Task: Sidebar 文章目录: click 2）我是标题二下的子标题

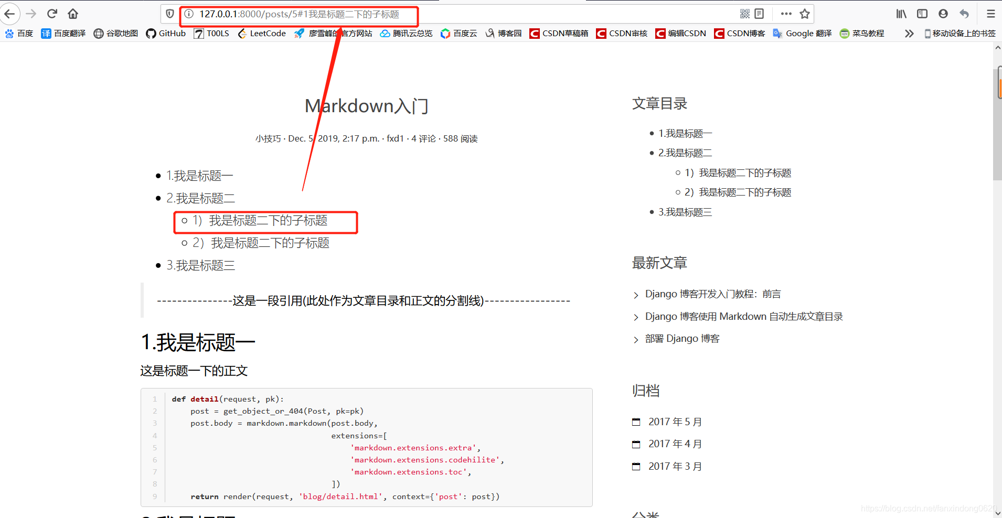Action: click(x=738, y=192)
